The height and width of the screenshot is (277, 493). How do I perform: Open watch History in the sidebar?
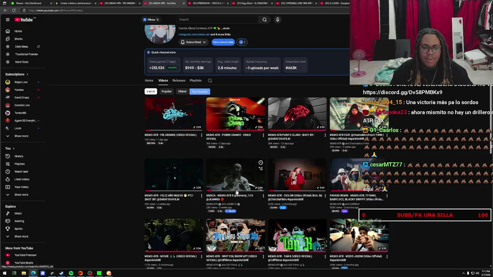coord(22,156)
